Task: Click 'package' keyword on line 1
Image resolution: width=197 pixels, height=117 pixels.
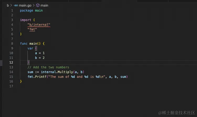Action: (x=26, y=11)
